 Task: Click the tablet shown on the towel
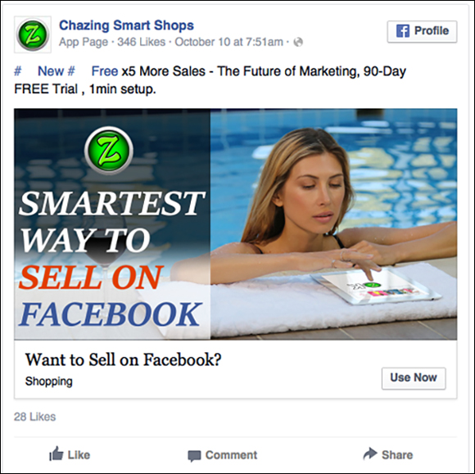[376, 287]
